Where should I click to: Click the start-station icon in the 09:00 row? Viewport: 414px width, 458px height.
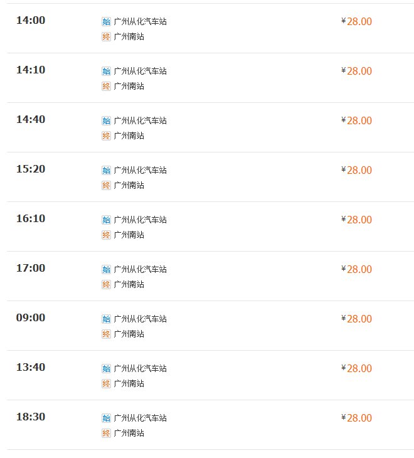point(106,319)
